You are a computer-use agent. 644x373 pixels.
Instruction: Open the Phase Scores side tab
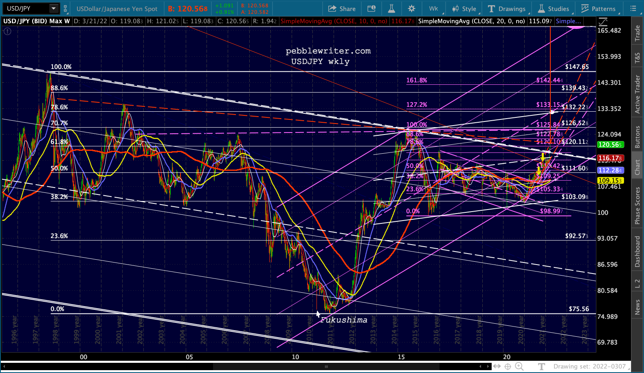tap(637, 205)
